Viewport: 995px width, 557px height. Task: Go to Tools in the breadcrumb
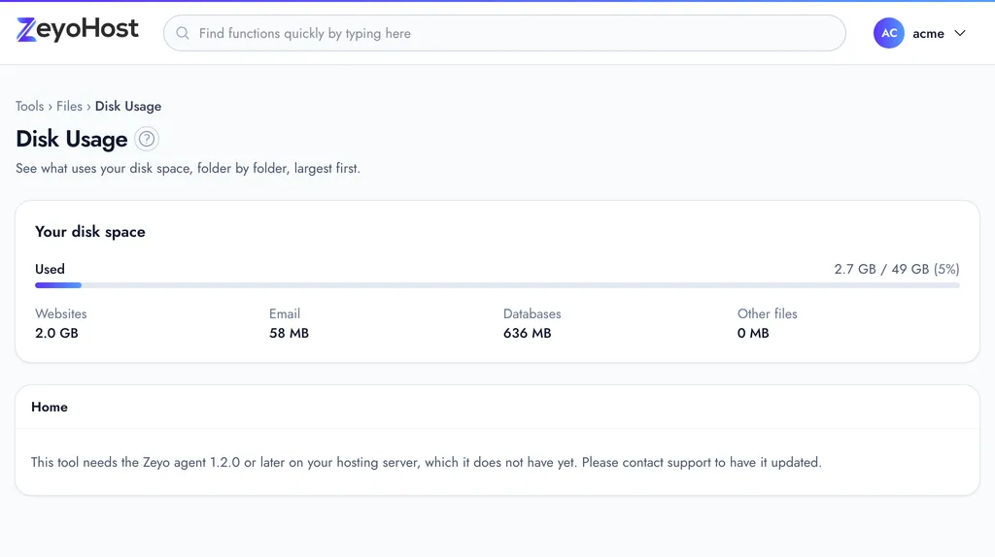pyautogui.click(x=30, y=106)
